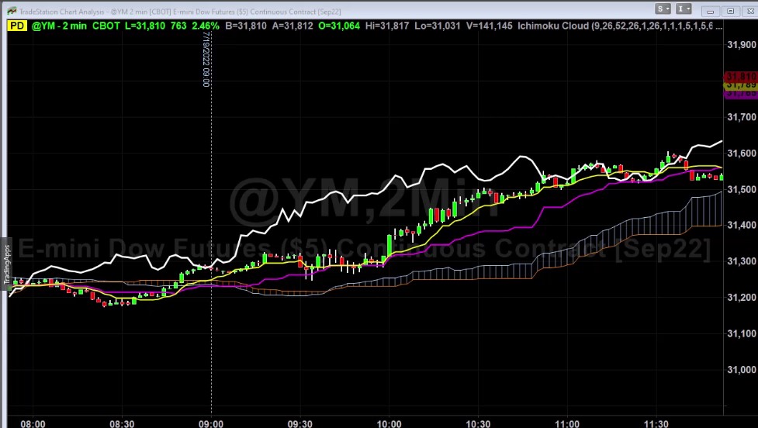Viewport: 758px width, 428px height.
Task: Click the yellow PD badge
Action: coord(17,26)
